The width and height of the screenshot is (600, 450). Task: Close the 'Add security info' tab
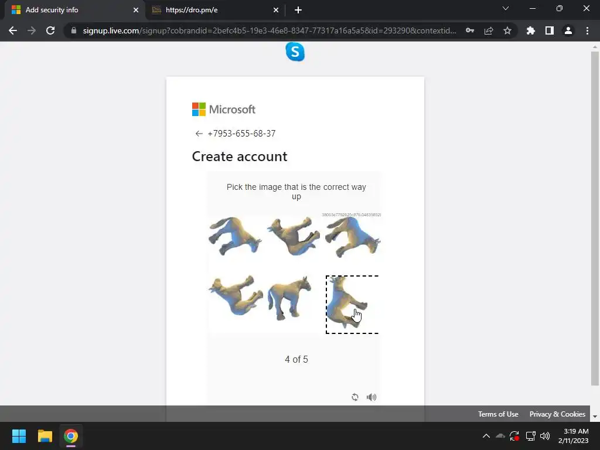[136, 10]
